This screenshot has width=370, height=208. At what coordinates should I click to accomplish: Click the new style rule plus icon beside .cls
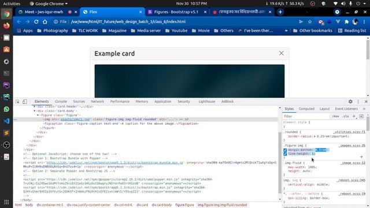click(354, 116)
